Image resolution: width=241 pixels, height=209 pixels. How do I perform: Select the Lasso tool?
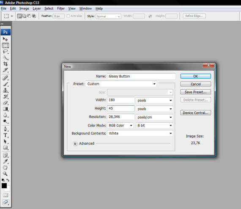pos(5,52)
